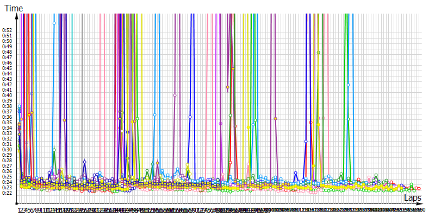This screenshot has width=435, height=217.
Task: Select the purple data point at 0:40
Action: click(x=175, y=95)
